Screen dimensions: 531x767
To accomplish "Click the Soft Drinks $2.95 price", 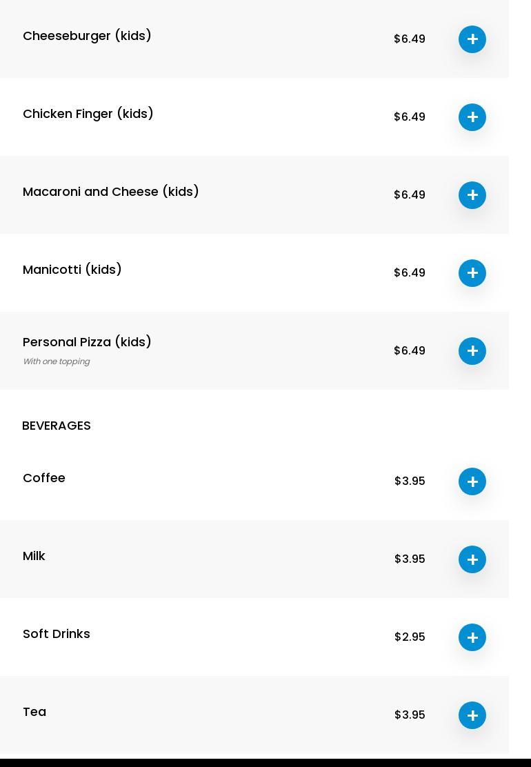I will (410, 637).
